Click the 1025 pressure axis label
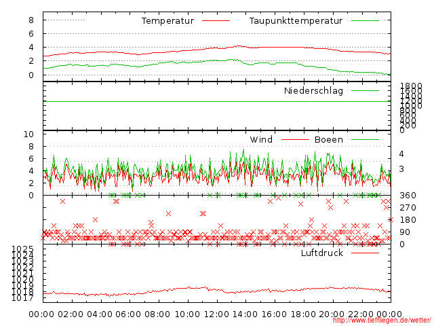The height and width of the screenshot is (326, 434). (22, 249)
